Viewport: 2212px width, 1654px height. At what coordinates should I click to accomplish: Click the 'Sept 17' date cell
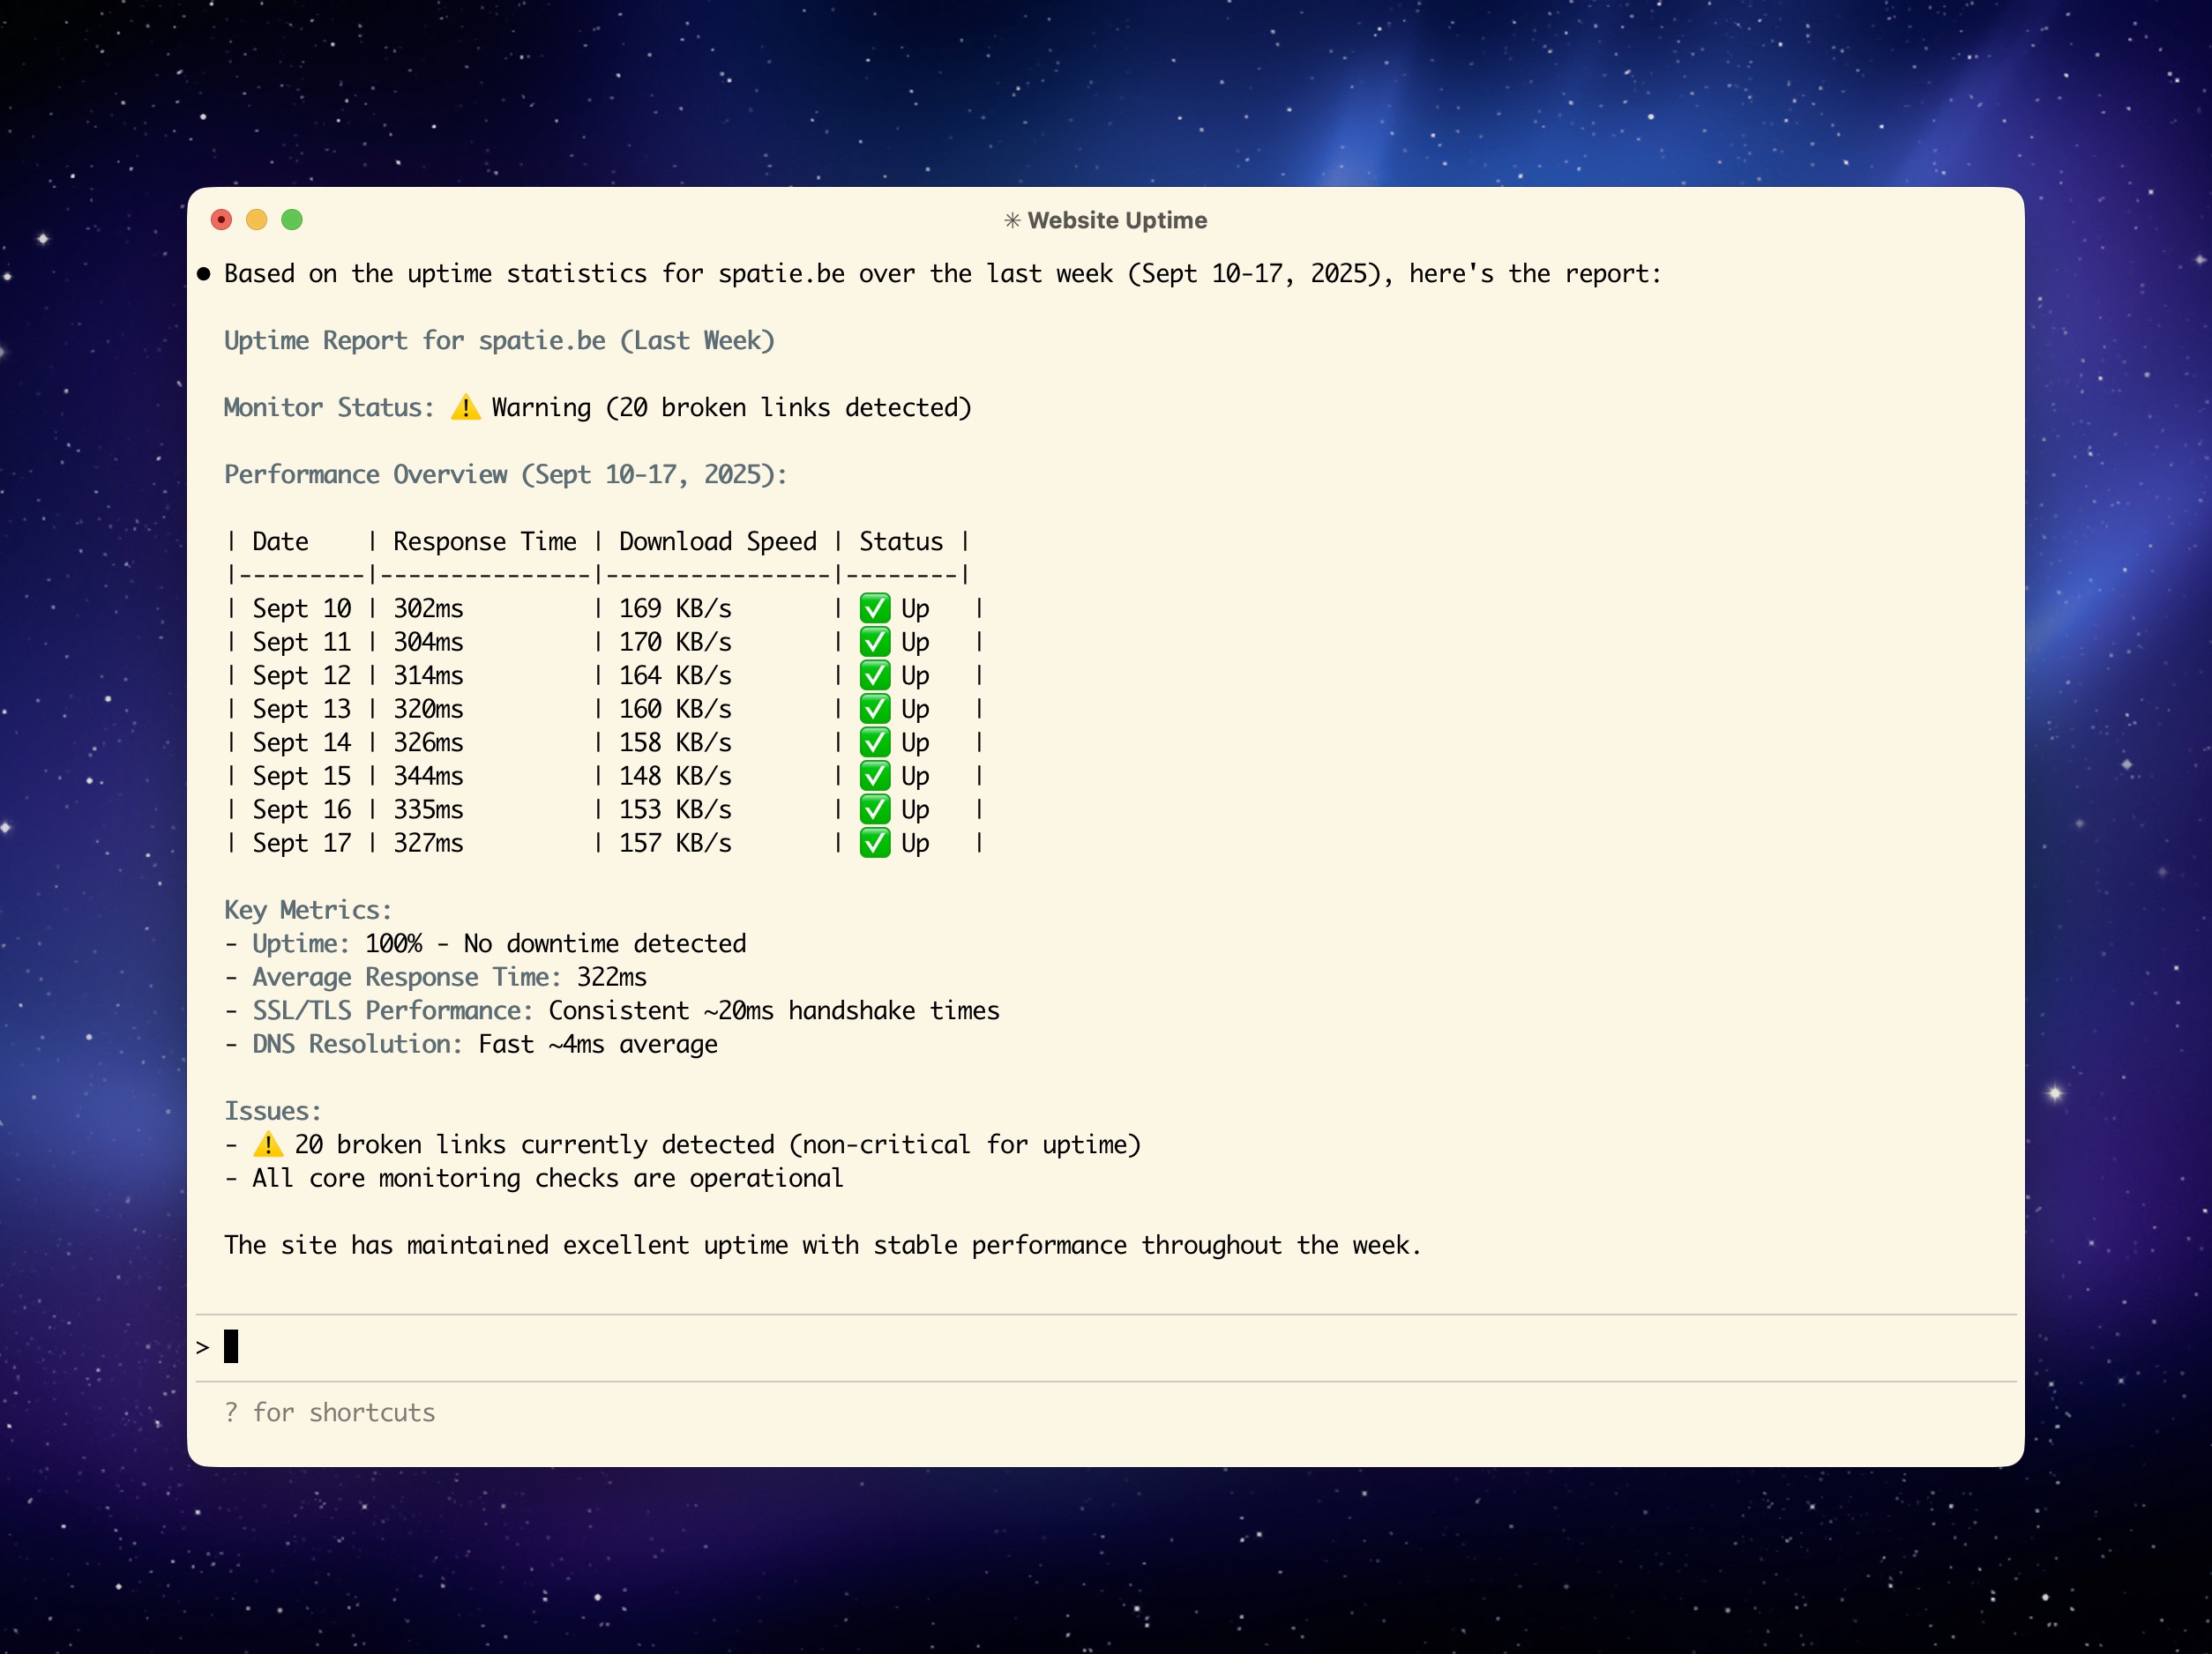(x=302, y=843)
